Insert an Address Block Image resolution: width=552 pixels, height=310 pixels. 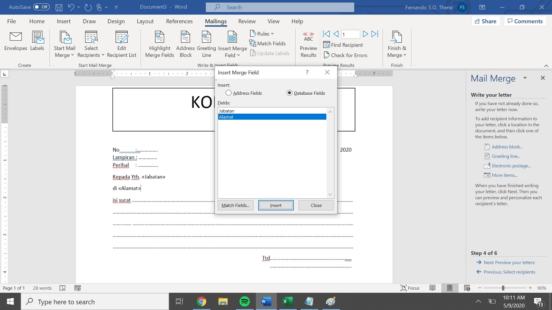185,43
